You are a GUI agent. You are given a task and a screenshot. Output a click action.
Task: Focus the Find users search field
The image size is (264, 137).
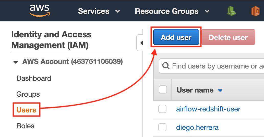(211, 66)
